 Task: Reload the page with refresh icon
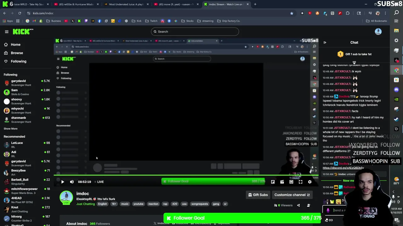point(20,13)
